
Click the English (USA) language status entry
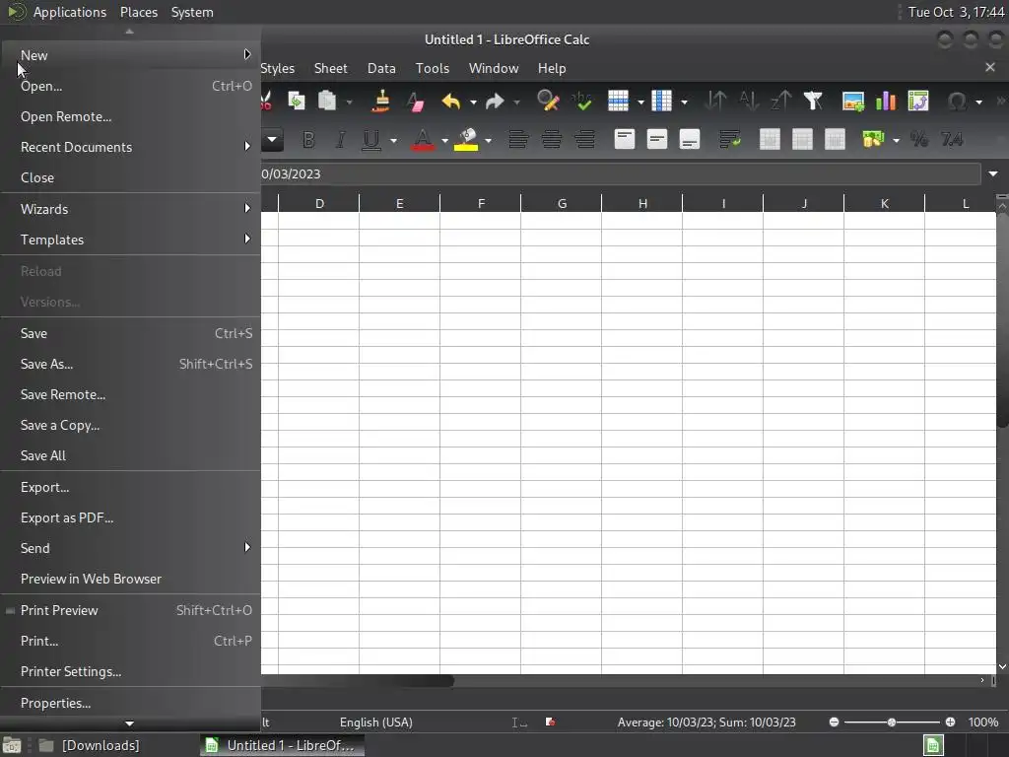(376, 723)
